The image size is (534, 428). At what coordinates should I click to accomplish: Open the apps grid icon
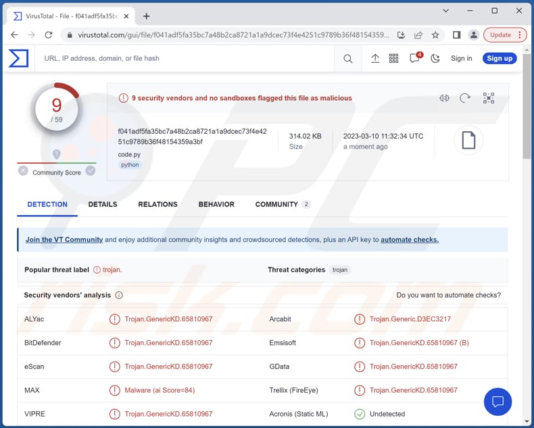click(x=393, y=59)
